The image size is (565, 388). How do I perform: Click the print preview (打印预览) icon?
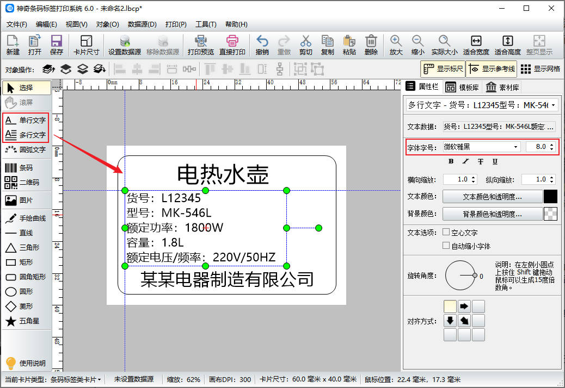pos(200,45)
